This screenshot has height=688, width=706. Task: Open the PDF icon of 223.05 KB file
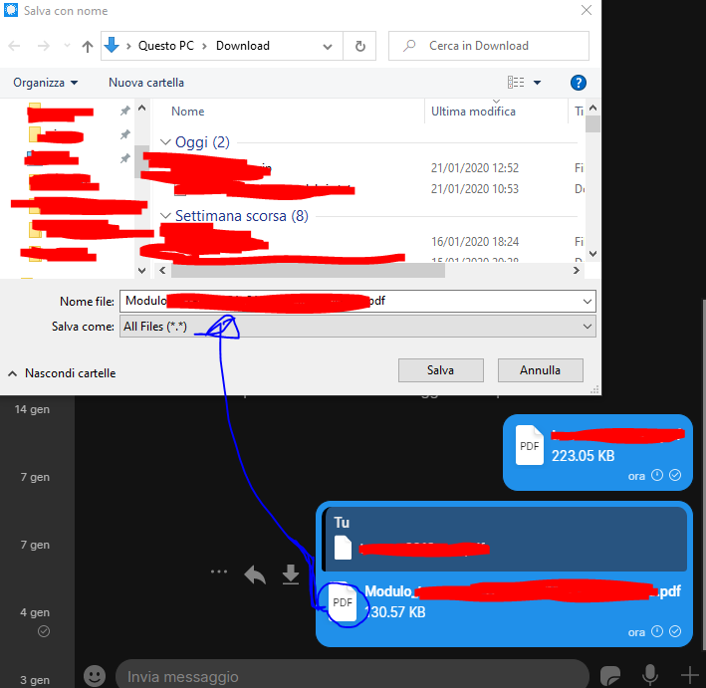(530, 445)
